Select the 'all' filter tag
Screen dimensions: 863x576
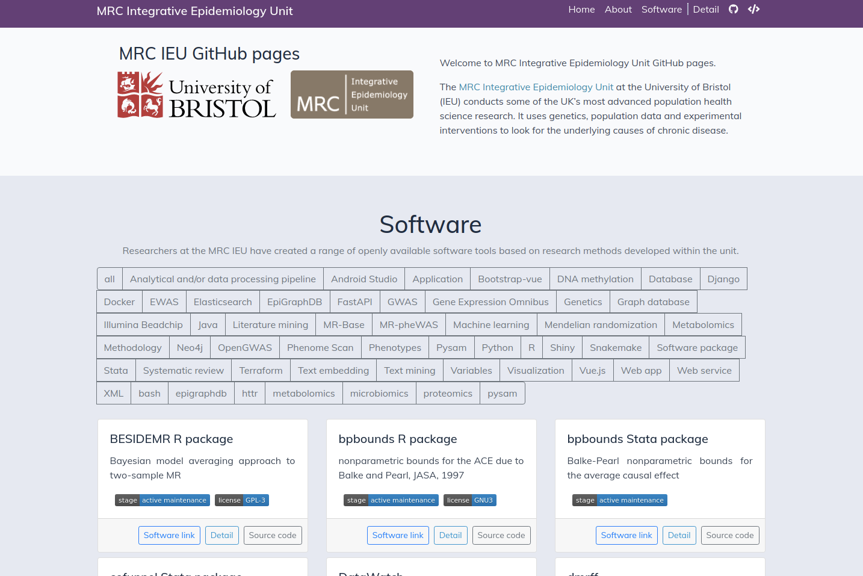110,279
